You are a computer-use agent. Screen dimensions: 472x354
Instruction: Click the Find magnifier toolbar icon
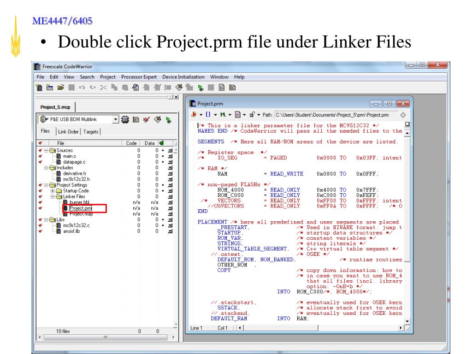point(136,88)
